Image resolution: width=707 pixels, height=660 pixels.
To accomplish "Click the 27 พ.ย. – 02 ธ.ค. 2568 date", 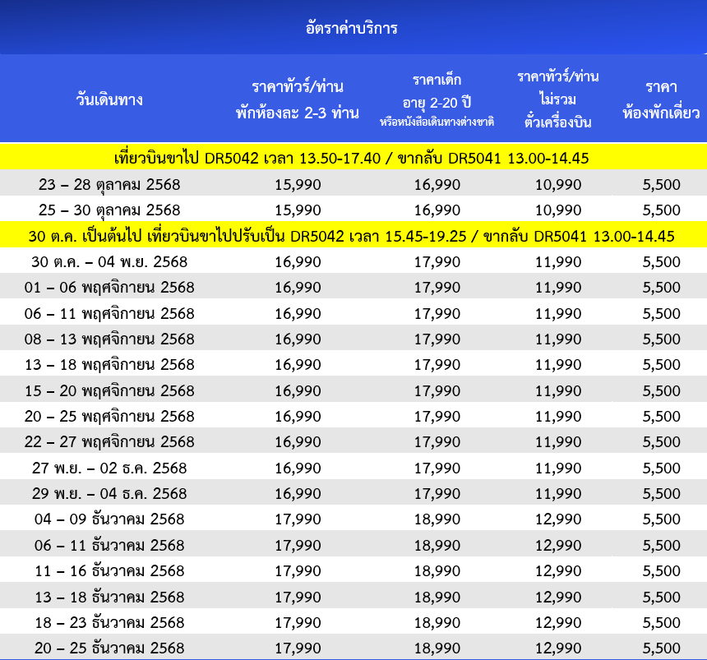I will click(x=109, y=468).
